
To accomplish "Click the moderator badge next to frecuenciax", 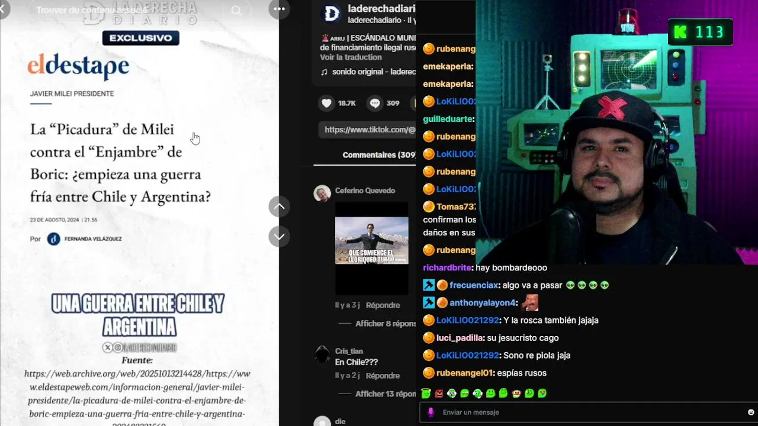I will point(429,285).
